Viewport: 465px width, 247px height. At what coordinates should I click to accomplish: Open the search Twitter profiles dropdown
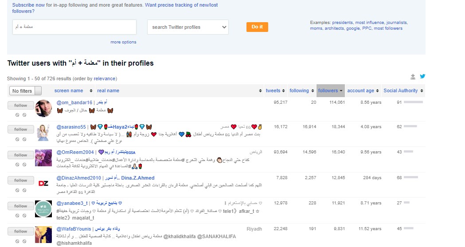(x=188, y=27)
